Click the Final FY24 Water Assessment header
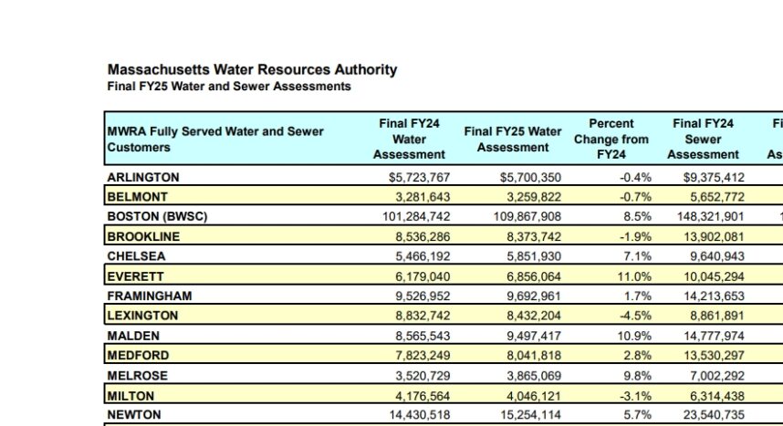Image resolution: width=783 pixels, height=426 pixels. pyautogui.click(x=409, y=139)
